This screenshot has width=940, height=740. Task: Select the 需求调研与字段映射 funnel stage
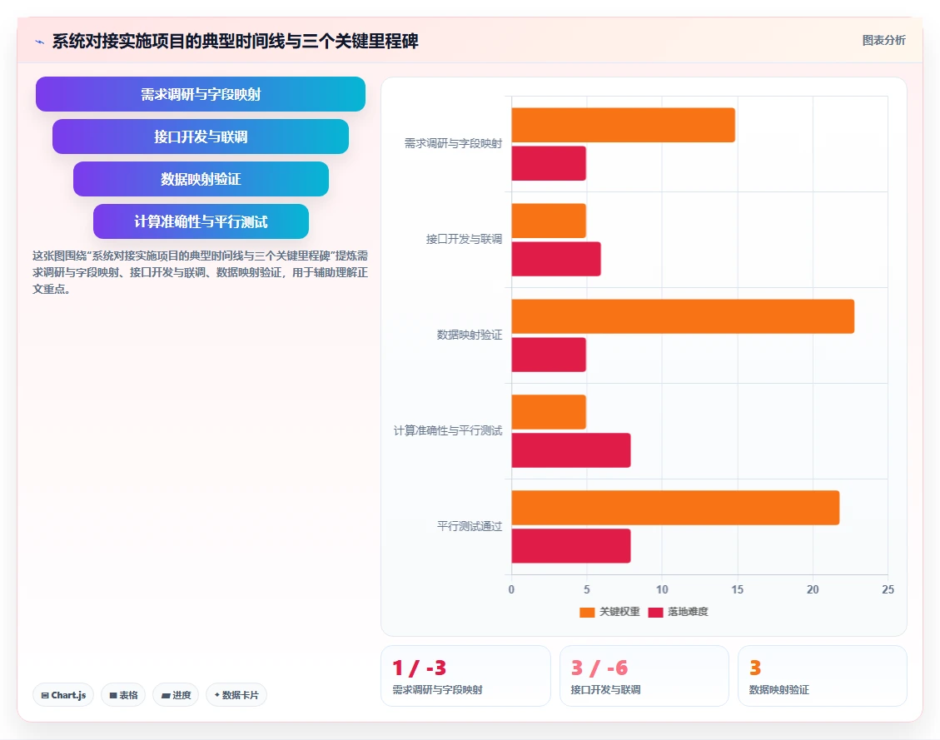[200, 94]
